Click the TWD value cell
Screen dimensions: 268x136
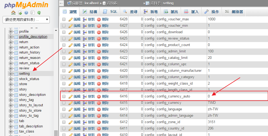tap(212, 103)
